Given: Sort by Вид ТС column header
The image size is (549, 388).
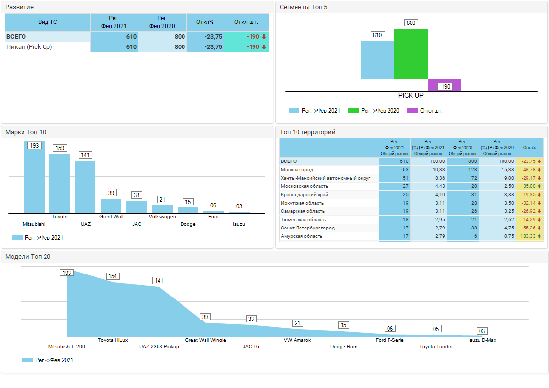Looking at the screenshot, I should (47, 22).
